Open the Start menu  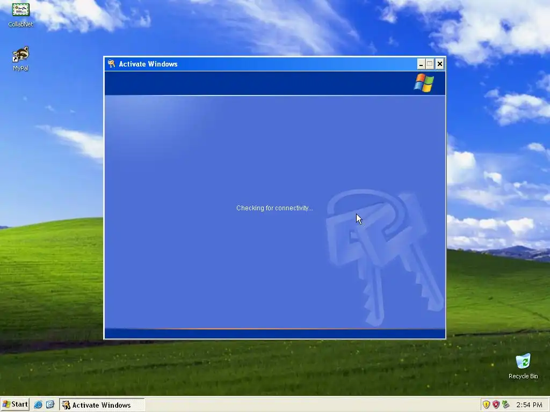(x=15, y=404)
